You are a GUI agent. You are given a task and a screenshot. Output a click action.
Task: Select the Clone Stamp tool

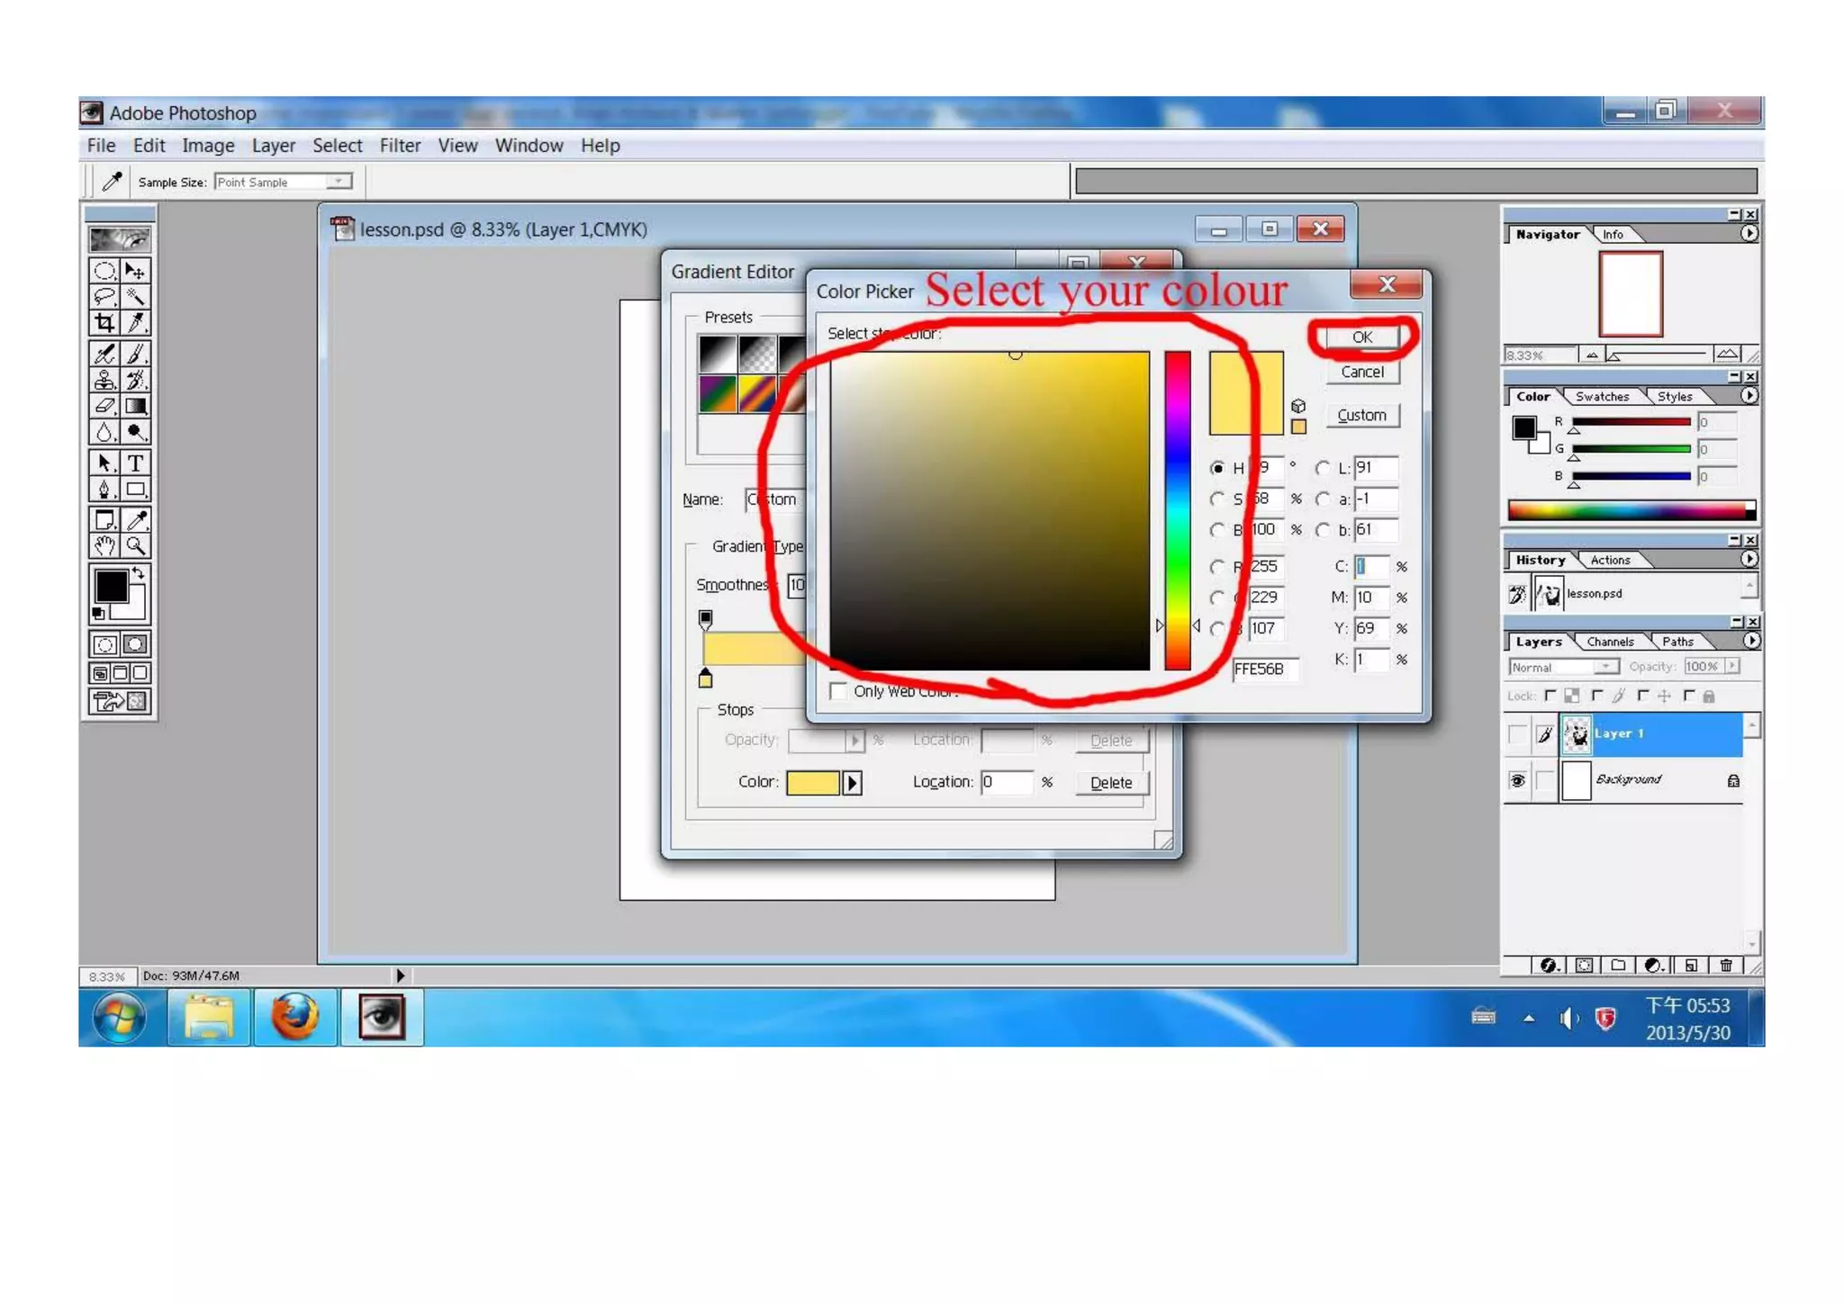(x=104, y=380)
